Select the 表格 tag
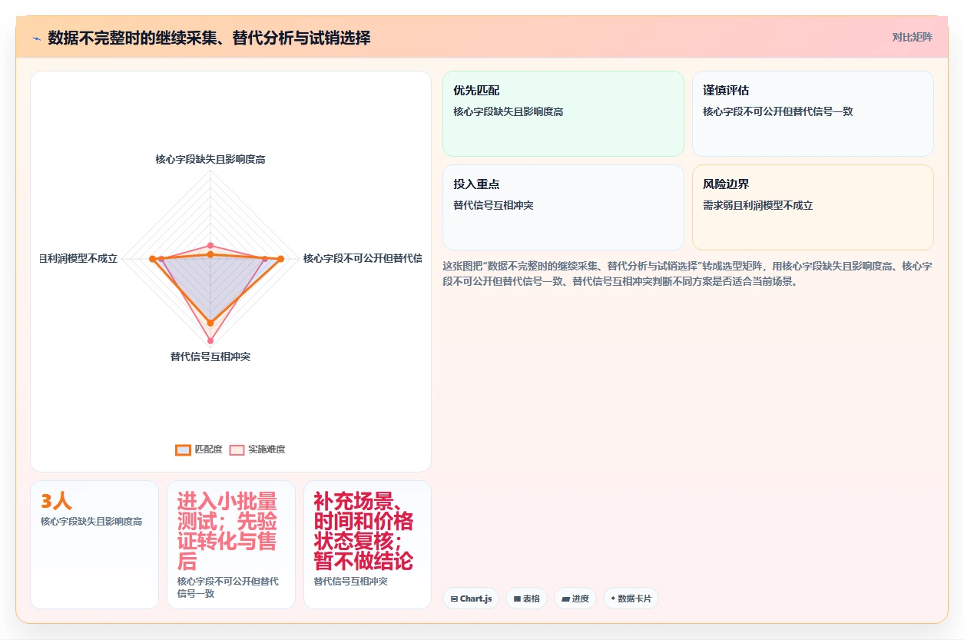Image resolution: width=964 pixels, height=640 pixels. 526,599
